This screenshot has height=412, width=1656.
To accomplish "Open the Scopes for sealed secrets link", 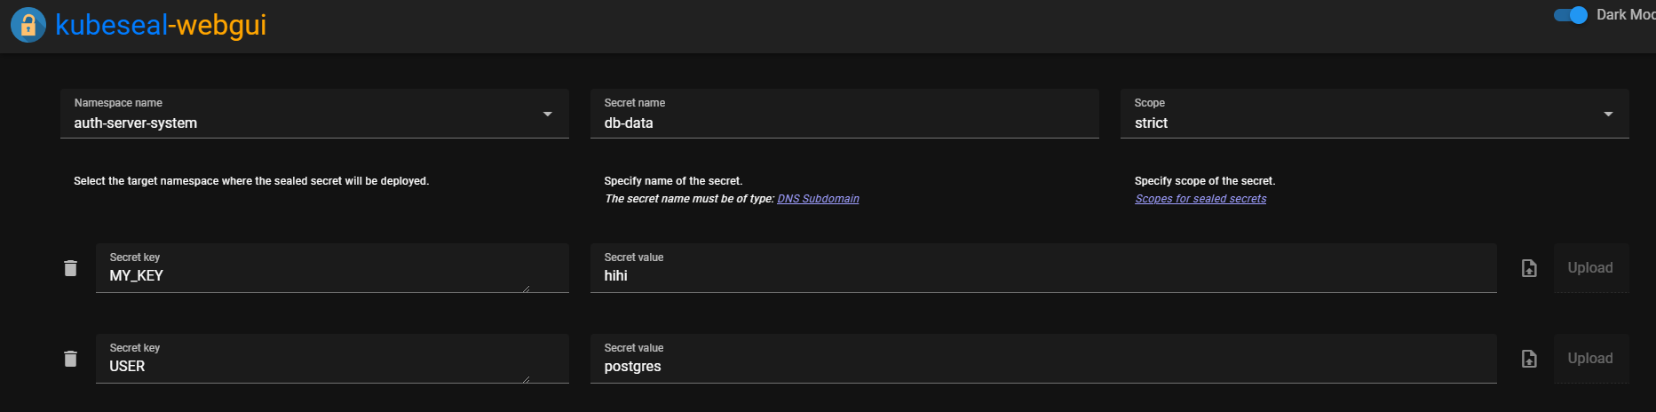I will (x=1200, y=199).
